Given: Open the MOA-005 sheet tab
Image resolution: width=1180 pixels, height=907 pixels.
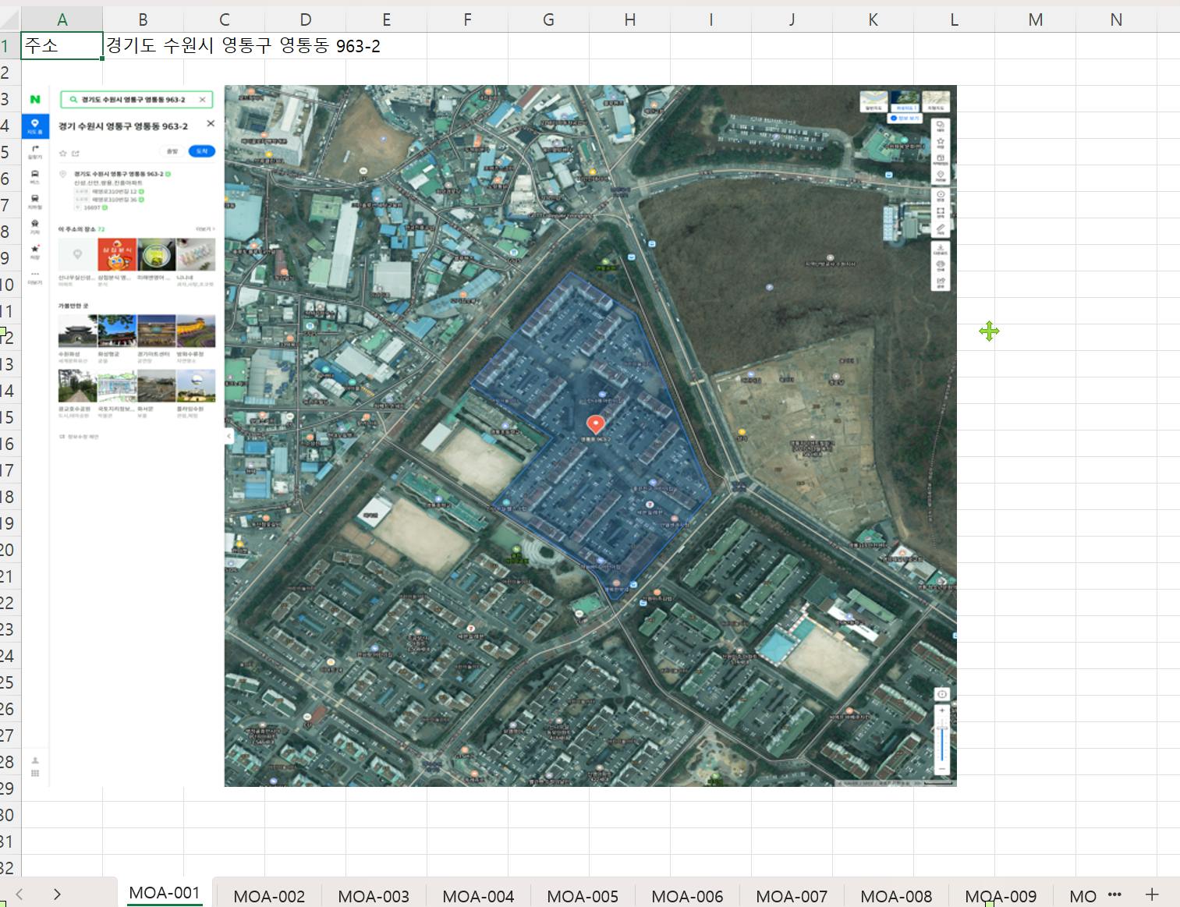Looking at the screenshot, I should pyautogui.click(x=582, y=896).
